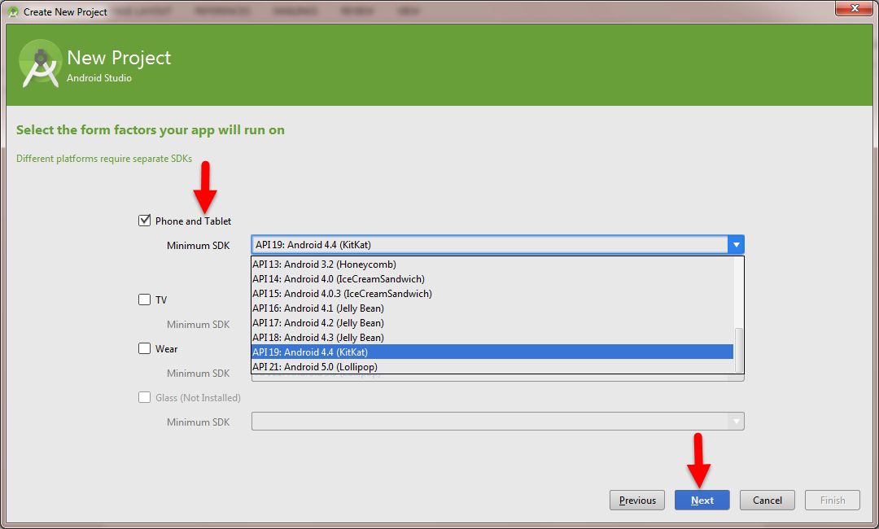Screen dimensions: 879x529
Task: Toggle the Glass (Not Installed) checkbox
Action: click(x=145, y=397)
